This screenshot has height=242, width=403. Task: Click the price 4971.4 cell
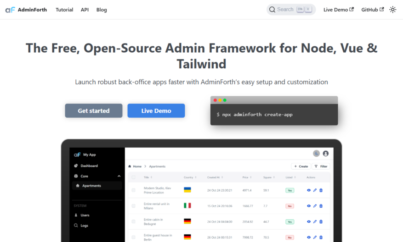[x=247, y=191]
